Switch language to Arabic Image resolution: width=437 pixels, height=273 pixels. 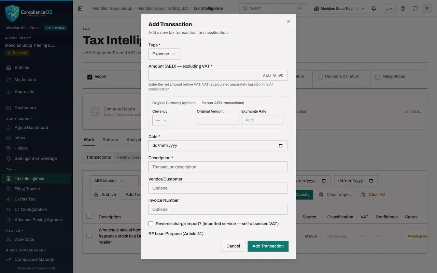(389, 9)
